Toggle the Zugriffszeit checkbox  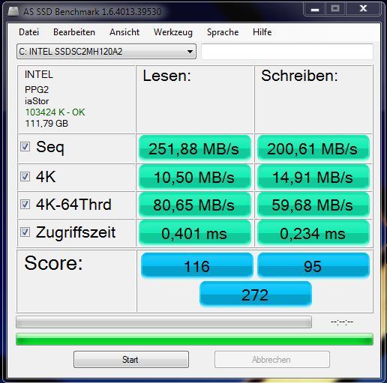click(25, 232)
